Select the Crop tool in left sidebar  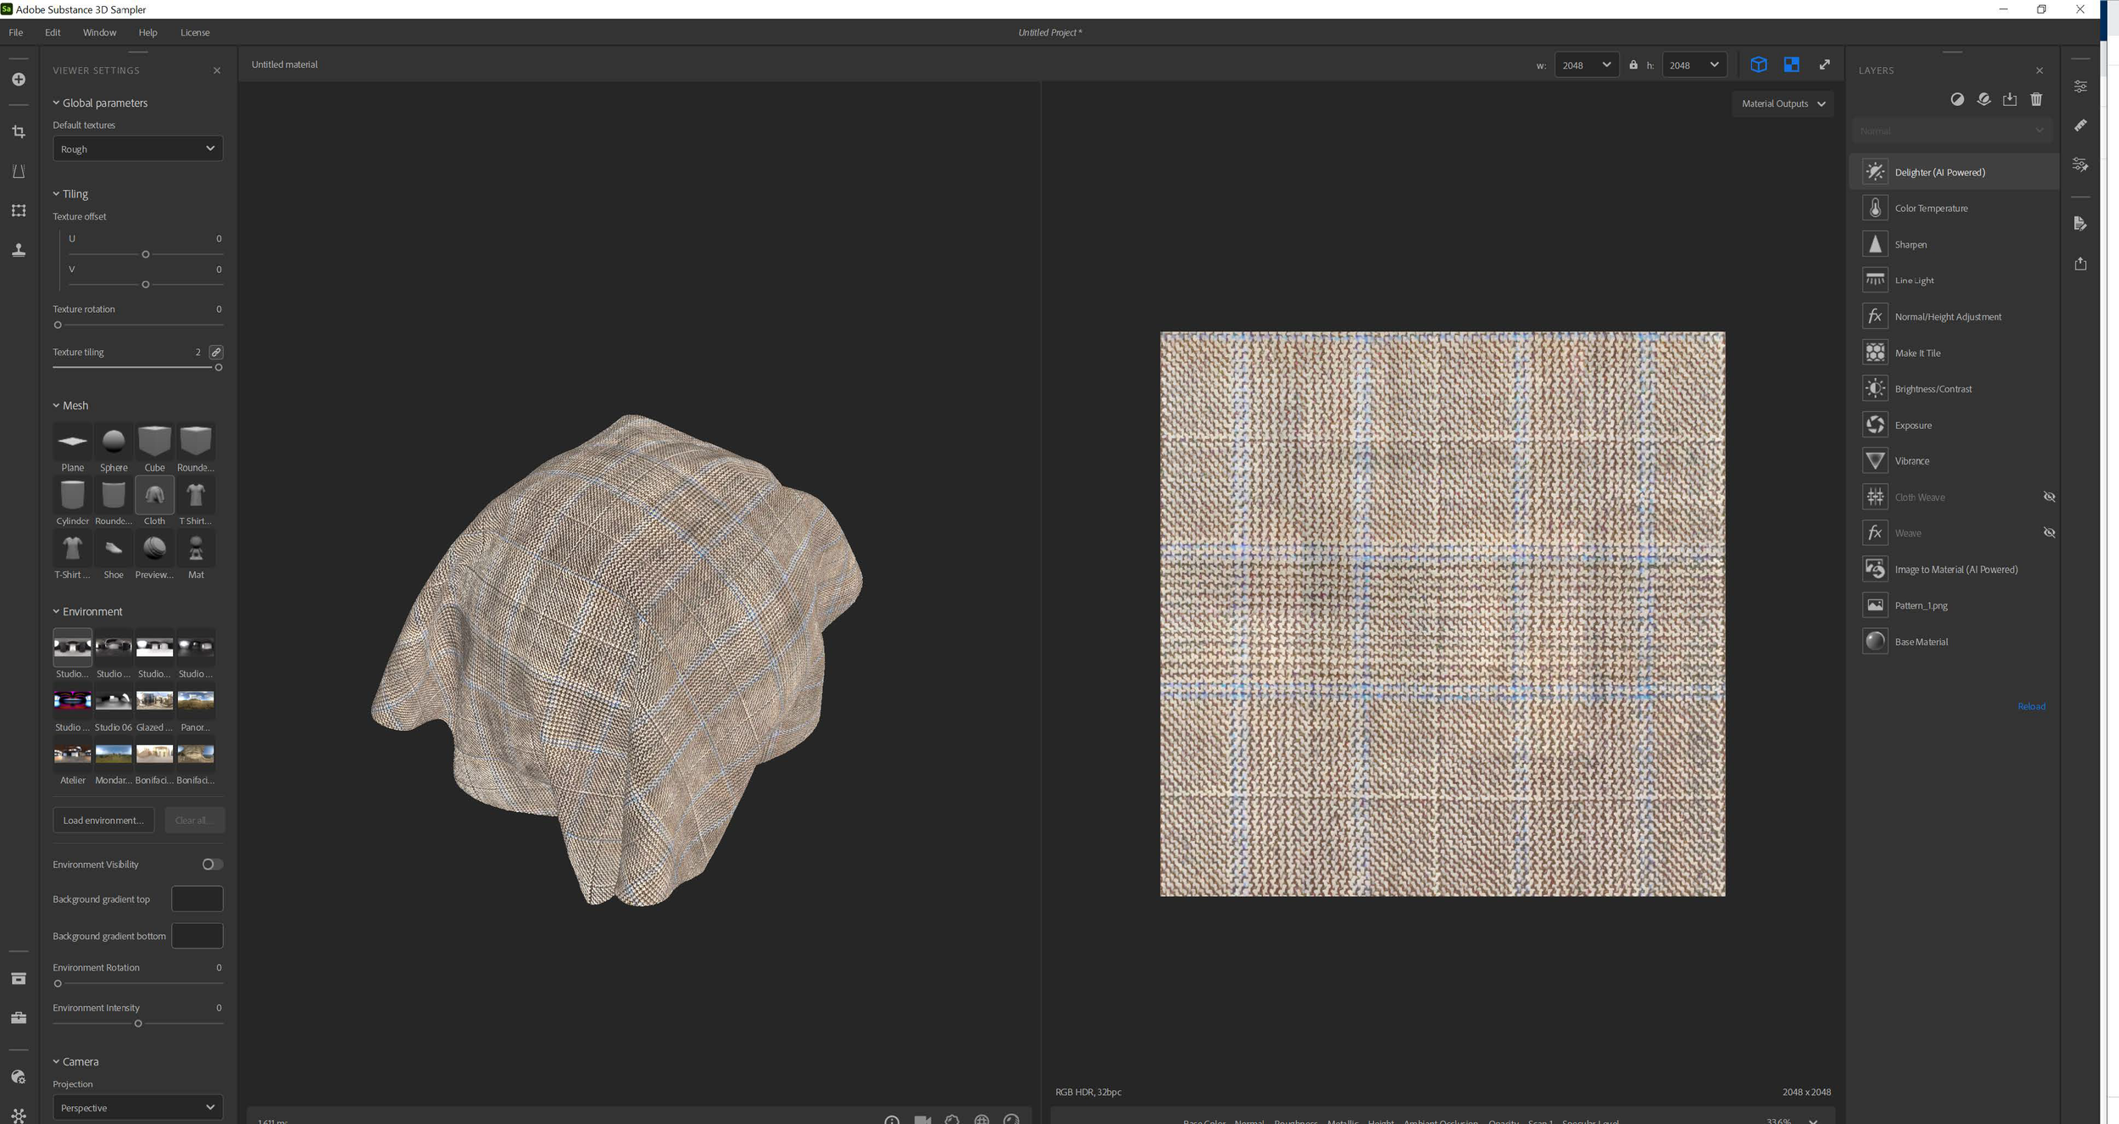click(19, 132)
